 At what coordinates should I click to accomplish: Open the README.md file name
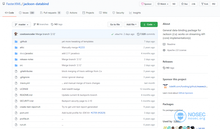coord(26,95)
